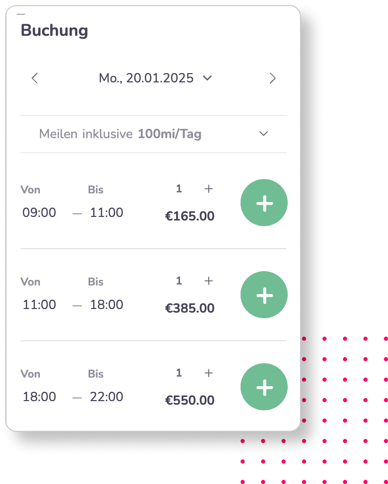The image size is (388, 484).
Task: Add the 11:00 – 18:00 slot with green plus
Action: 264,295
